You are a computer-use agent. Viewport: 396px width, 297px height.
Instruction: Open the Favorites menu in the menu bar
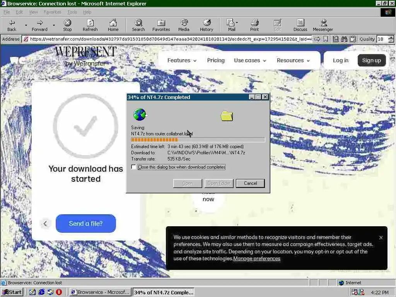52,12
